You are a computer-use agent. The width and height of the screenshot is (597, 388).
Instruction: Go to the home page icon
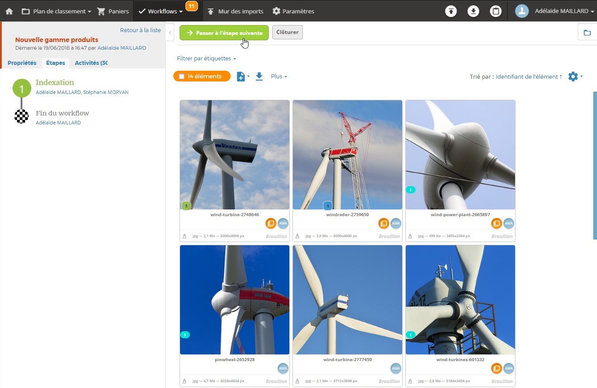9,11
